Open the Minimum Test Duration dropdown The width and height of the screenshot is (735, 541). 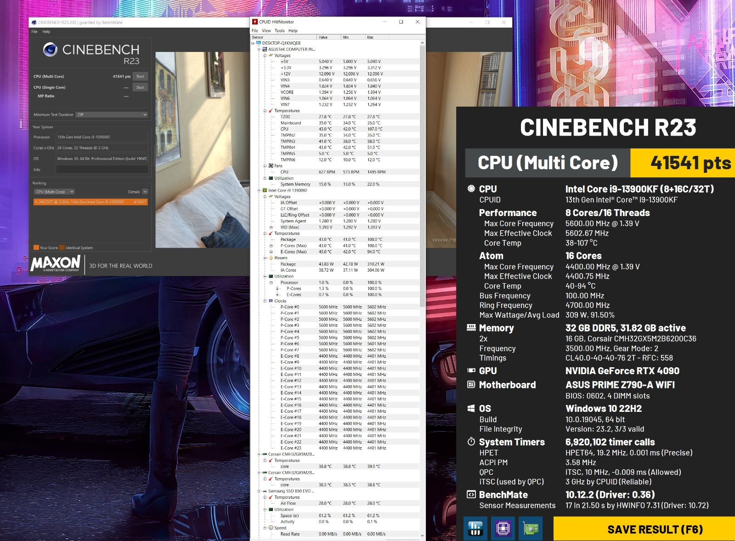pyautogui.click(x=112, y=114)
